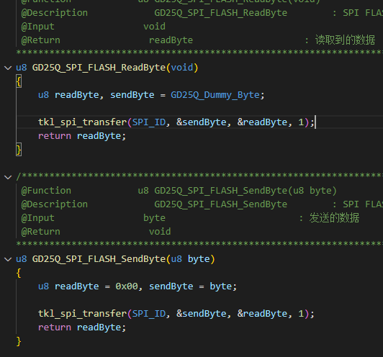Click the 'void' parameter in ReadByte definition

tap(181, 68)
